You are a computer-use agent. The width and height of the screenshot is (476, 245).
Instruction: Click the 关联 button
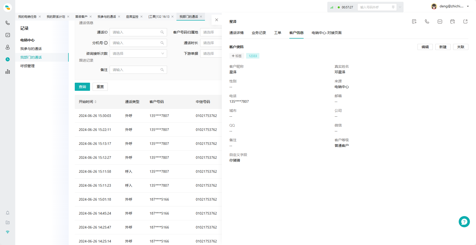click(461, 47)
